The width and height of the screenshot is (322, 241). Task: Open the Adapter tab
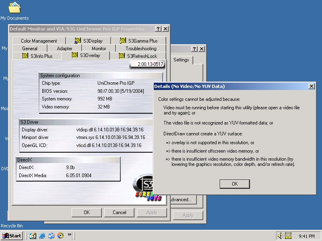tap(64, 49)
